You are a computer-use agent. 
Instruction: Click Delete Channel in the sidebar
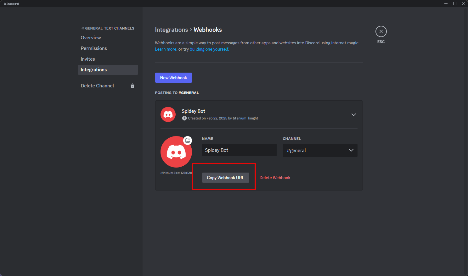[x=97, y=86]
